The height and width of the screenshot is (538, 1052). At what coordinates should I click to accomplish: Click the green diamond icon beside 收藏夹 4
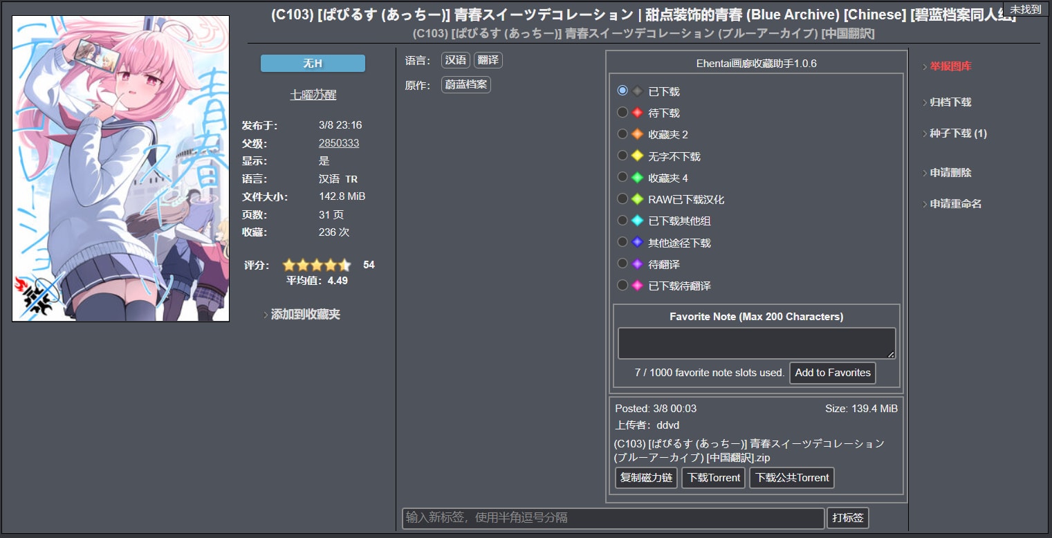[x=638, y=178]
